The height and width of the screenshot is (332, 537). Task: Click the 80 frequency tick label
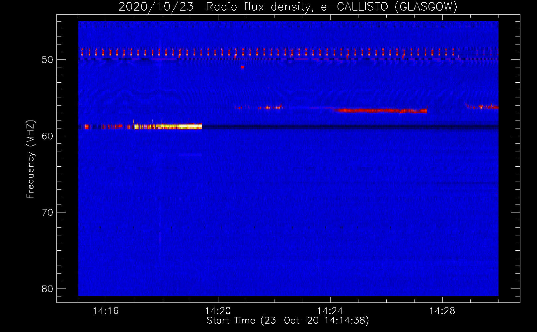[47, 289]
